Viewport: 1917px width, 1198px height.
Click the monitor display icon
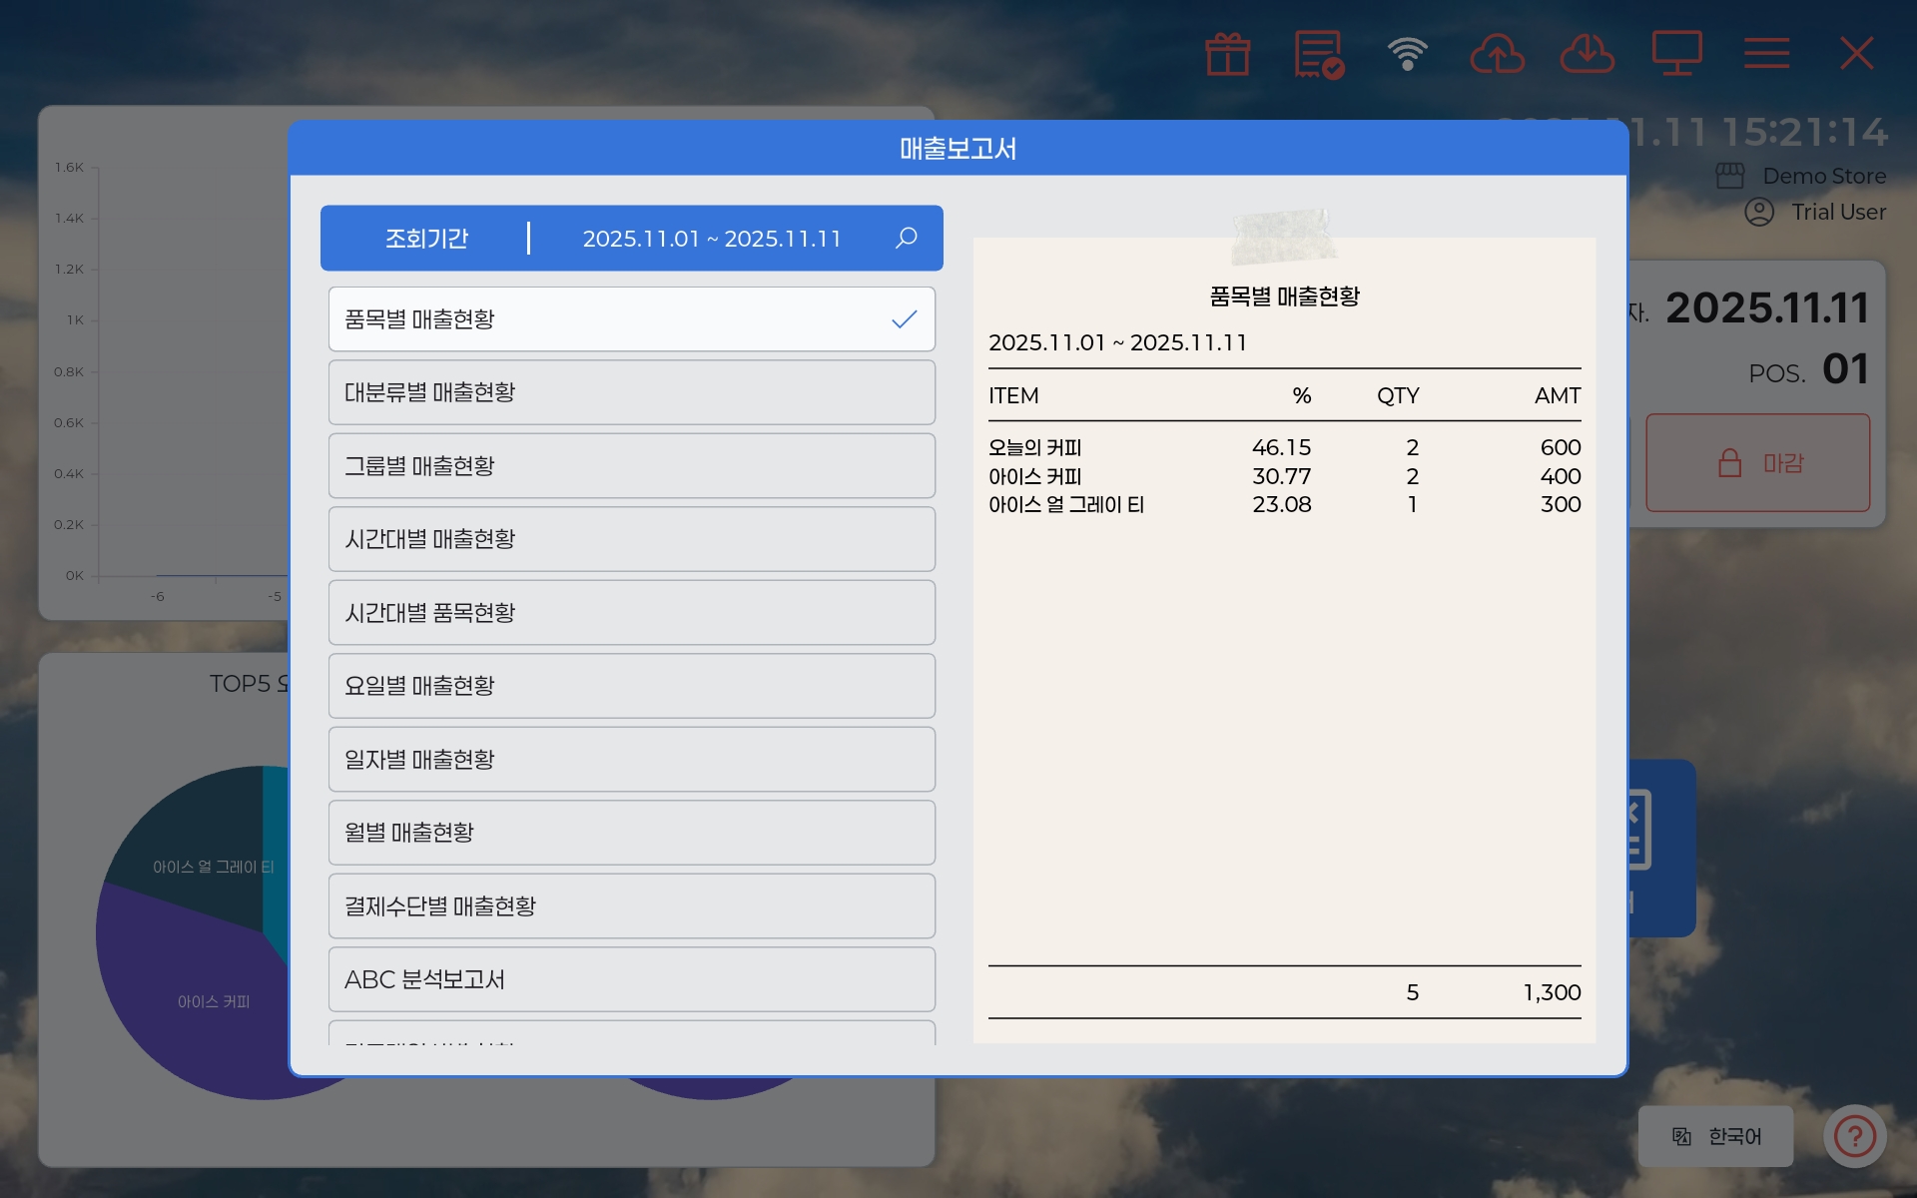1676,54
